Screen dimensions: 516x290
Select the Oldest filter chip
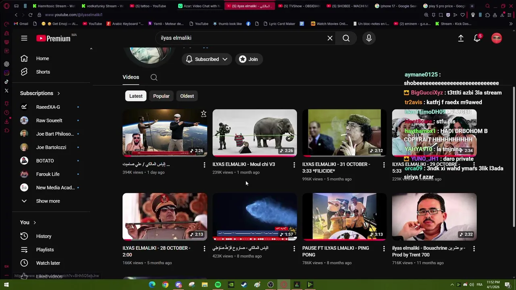pyautogui.click(x=187, y=96)
